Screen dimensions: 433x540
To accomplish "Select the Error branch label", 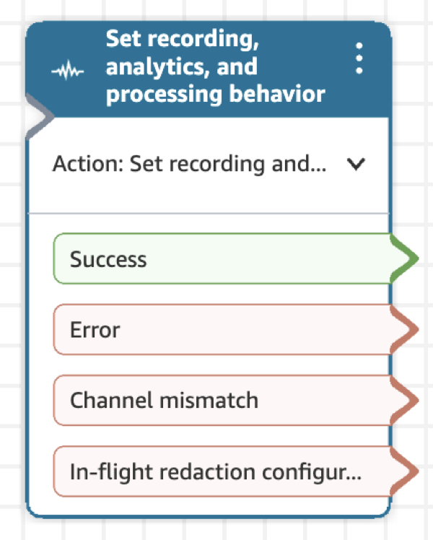I will [95, 330].
